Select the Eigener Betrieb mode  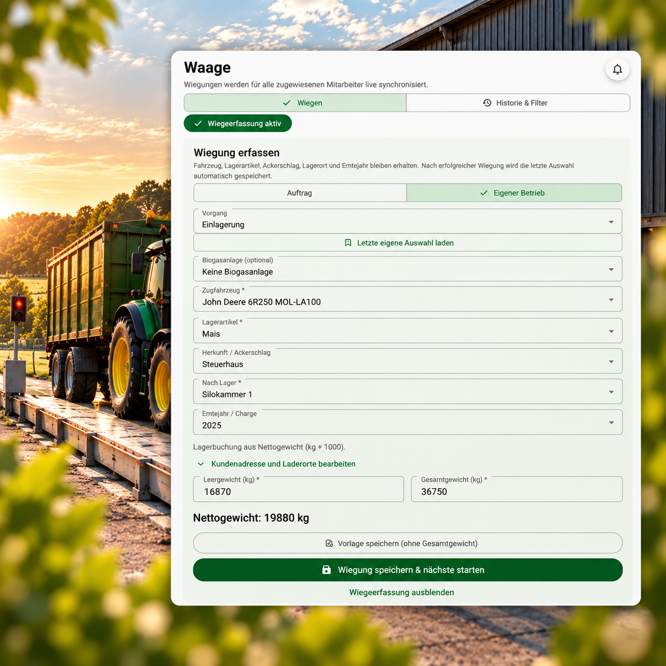(514, 193)
